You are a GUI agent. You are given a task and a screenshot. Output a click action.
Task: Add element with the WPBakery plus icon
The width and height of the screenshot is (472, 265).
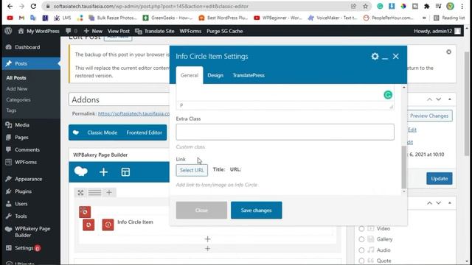tap(103, 172)
